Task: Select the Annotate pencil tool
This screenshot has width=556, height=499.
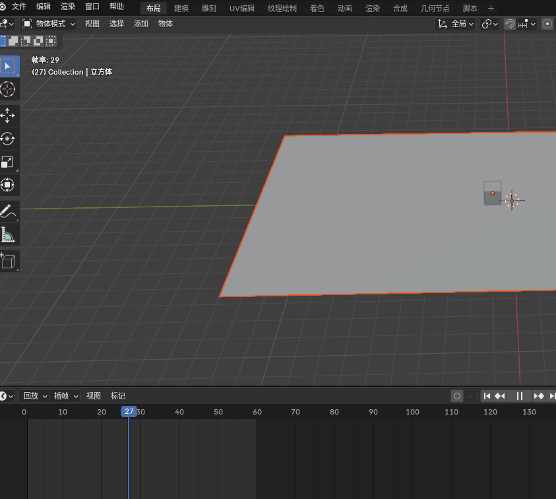Action: [8, 211]
